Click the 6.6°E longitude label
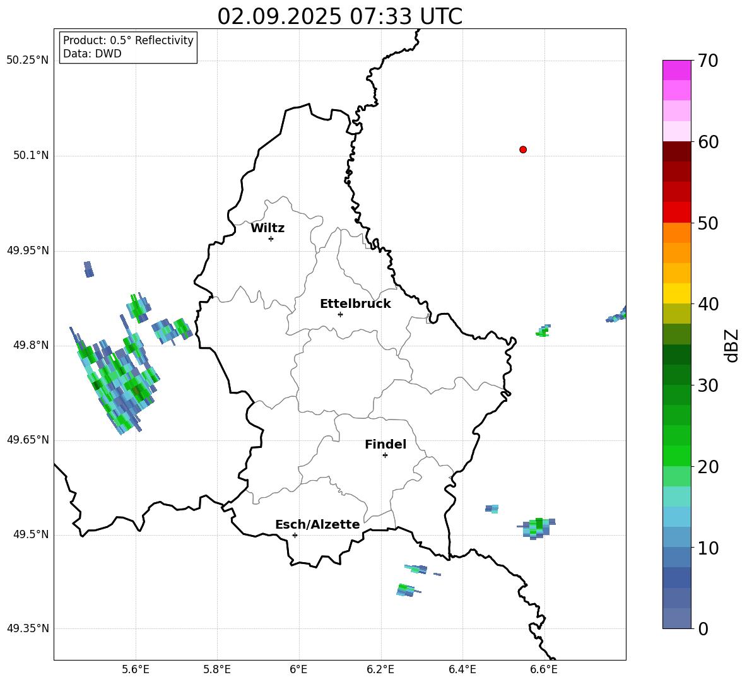The width and height of the screenshot is (747, 682). pos(544,669)
